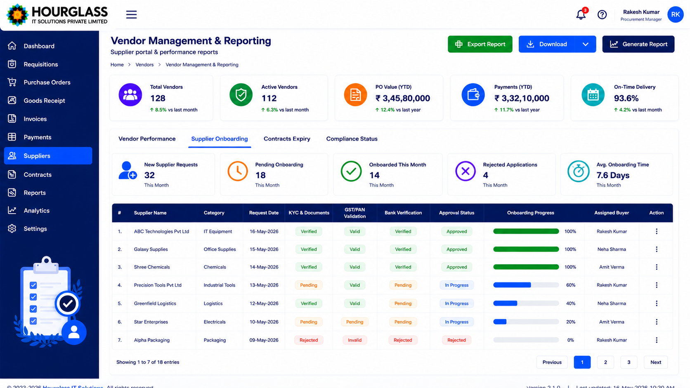Open actions menu for Shree Chemicals row
Image resolution: width=690 pixels, height=388 pixels.
[x=657, y=267]
